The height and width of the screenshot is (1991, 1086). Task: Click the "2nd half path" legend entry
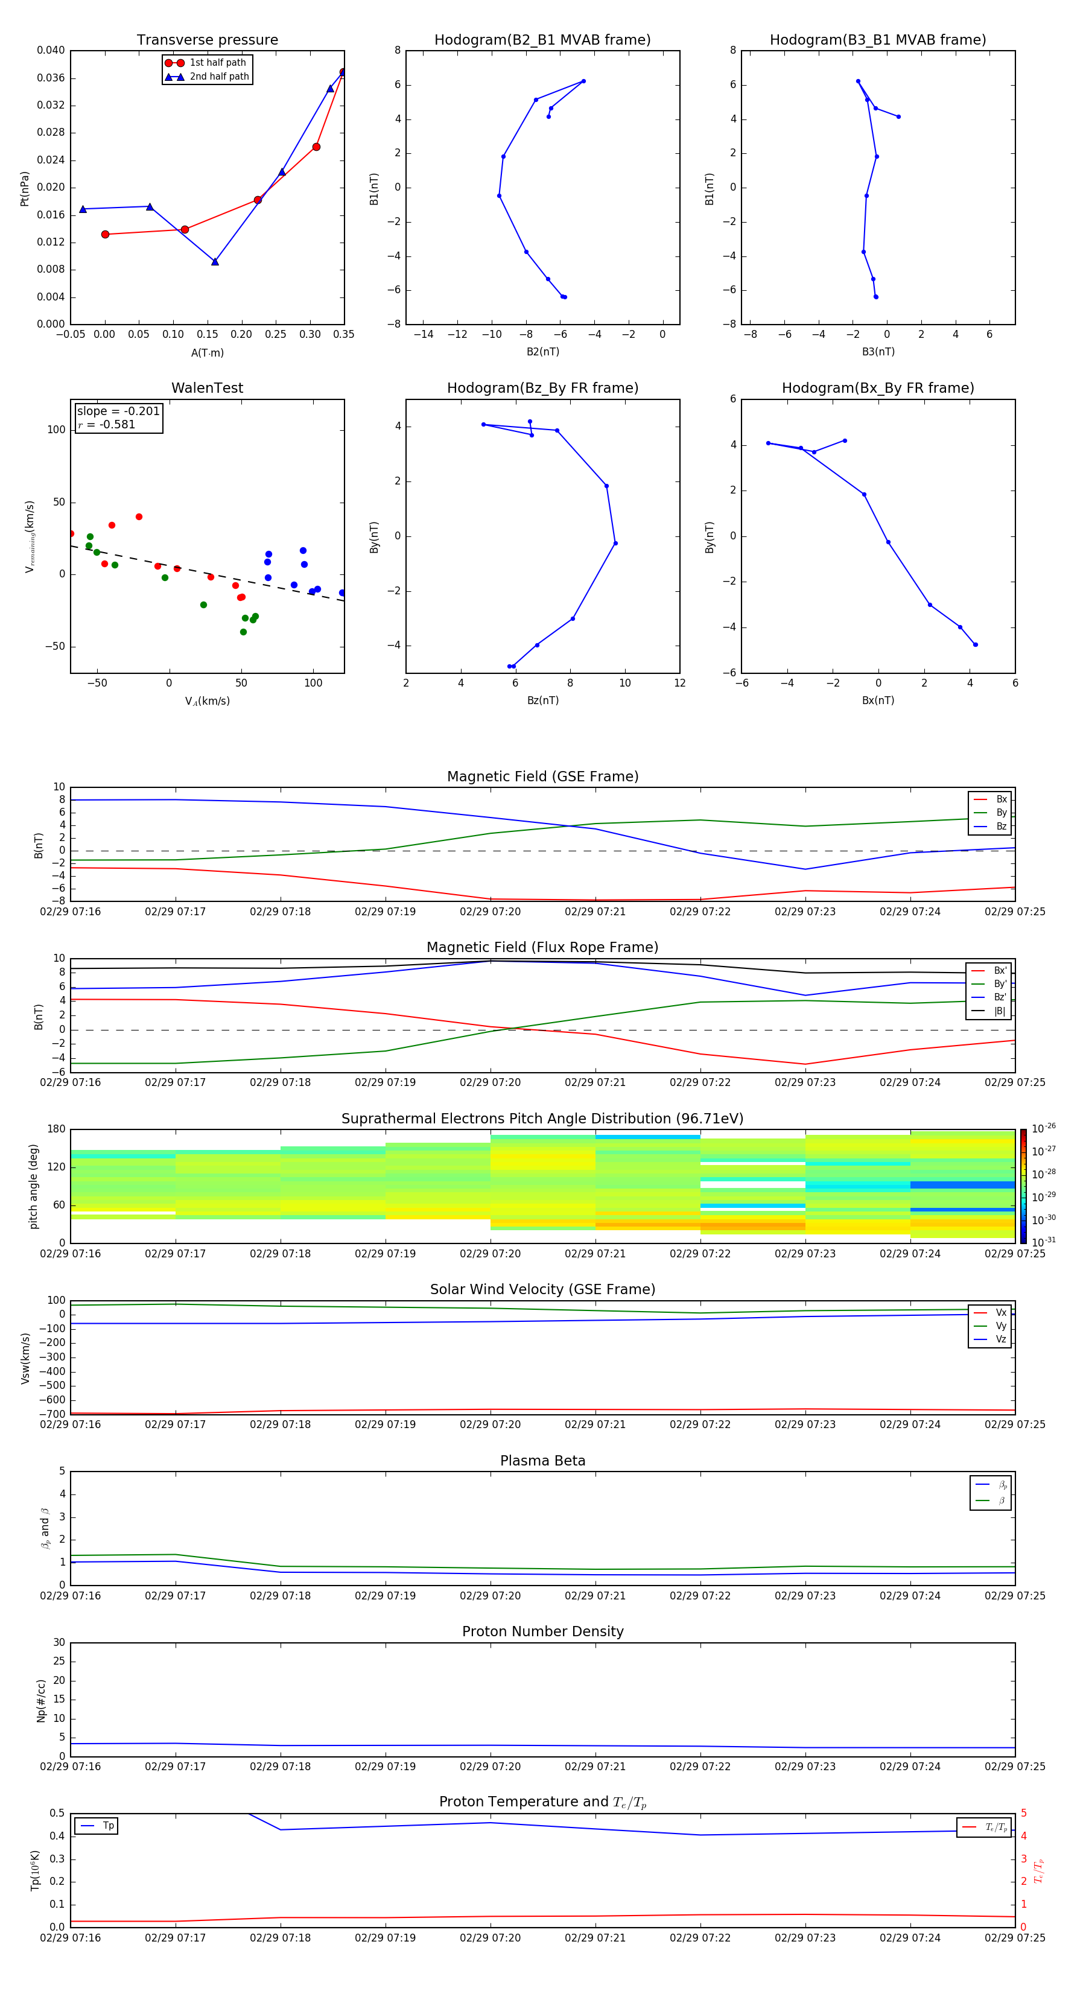tap(207, 77)
